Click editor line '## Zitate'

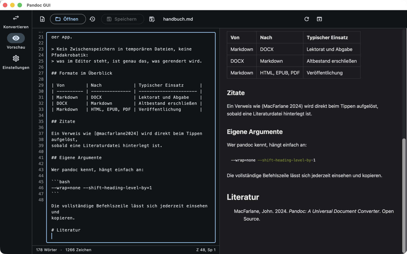point(63,121)
